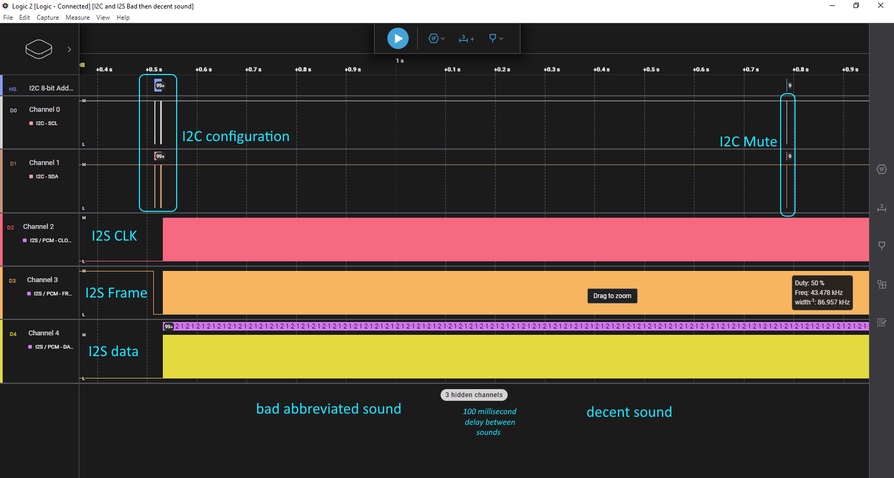Open Notes panel on right sidebar
Image resolution: width=894 pixels, height=478 pixels.
(x=882, y=322)
